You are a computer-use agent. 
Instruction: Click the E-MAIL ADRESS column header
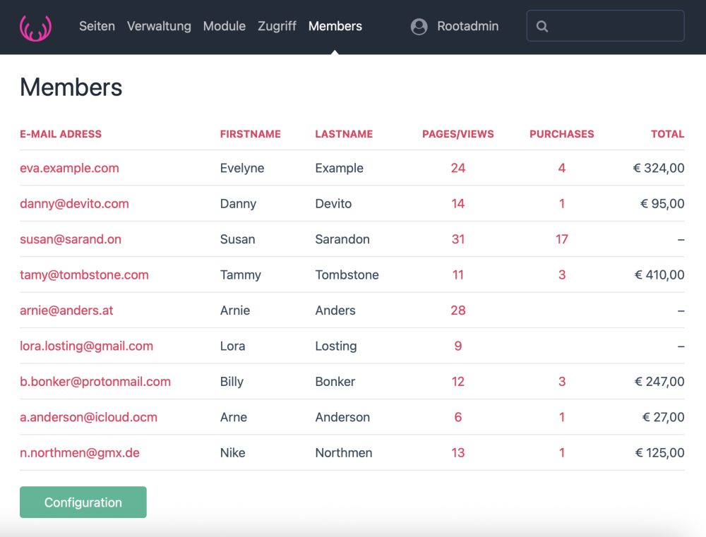(x=60, y=134)
